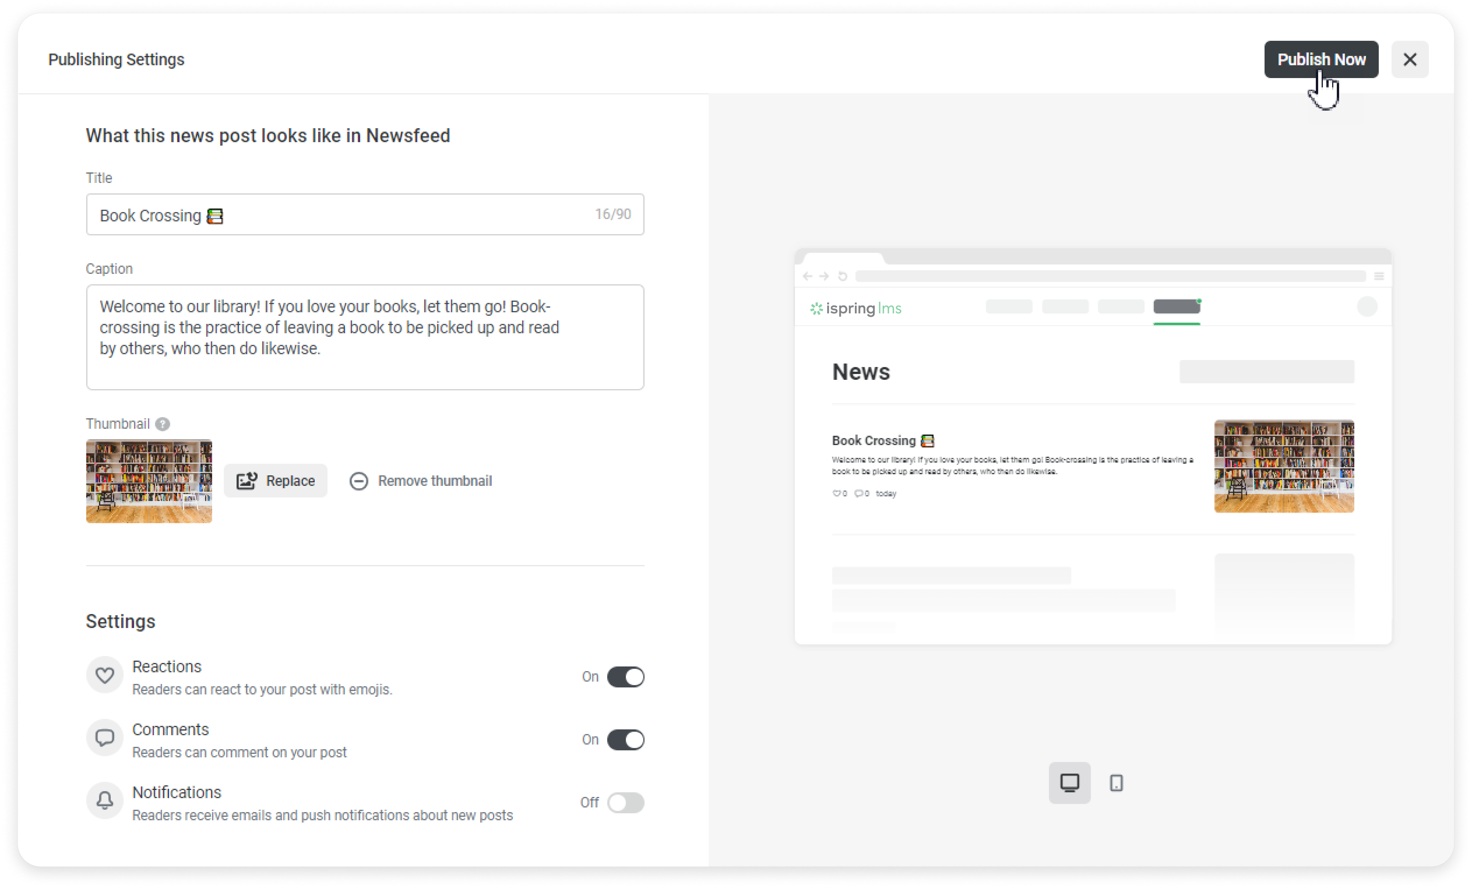Click the speech bubble Comments icon
The width and height of the screenshot is (1472, 889).
(x=105, y=738)
